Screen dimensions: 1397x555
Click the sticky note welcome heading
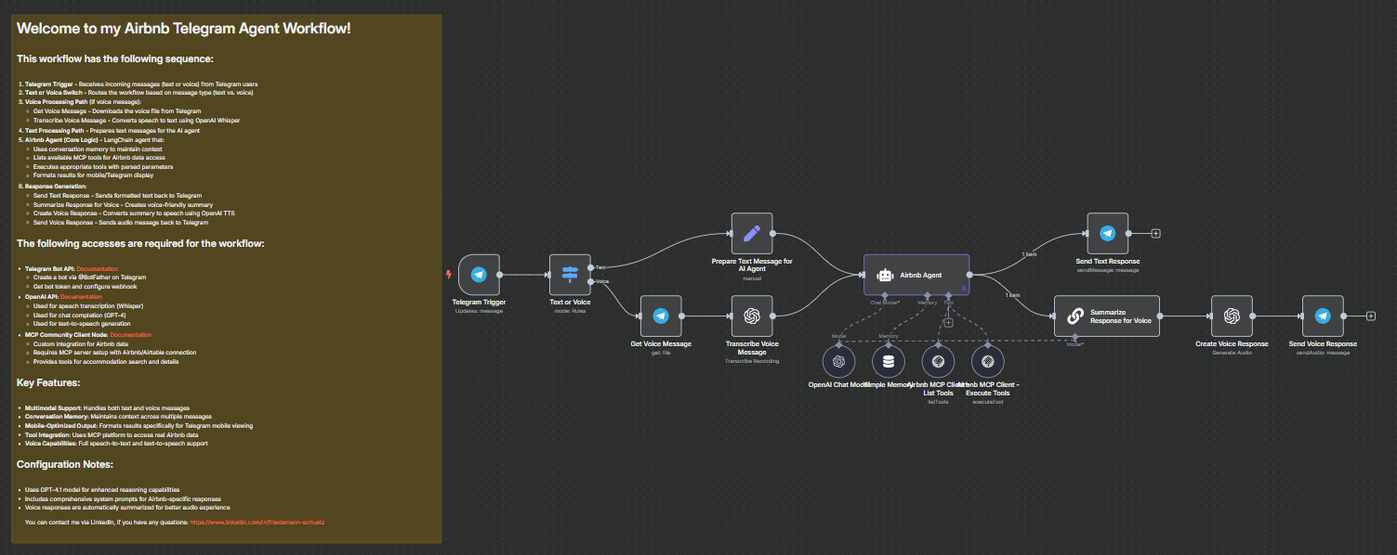click(184, 29)
